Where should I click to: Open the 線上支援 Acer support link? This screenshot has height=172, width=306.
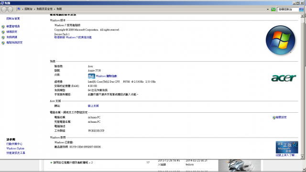tap(93, 106)
